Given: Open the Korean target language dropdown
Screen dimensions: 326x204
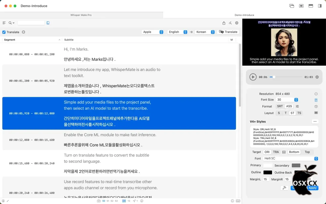Looking at the screenshot, I should point(205,32).
